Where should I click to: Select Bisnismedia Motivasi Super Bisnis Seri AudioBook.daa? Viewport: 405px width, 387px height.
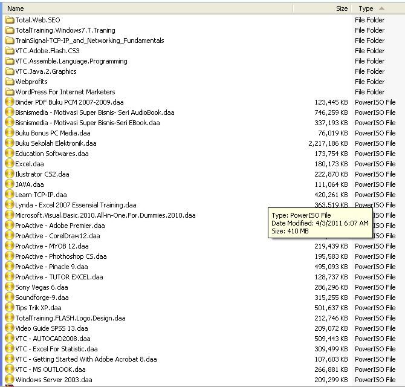(x=95, y=112)
